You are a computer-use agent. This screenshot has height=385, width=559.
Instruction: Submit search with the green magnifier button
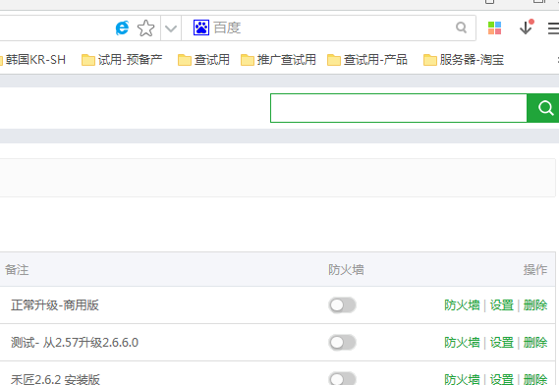(543, 108)
